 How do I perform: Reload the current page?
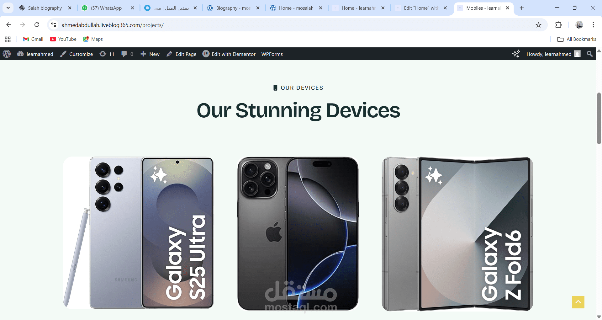[x=37, y=25]
